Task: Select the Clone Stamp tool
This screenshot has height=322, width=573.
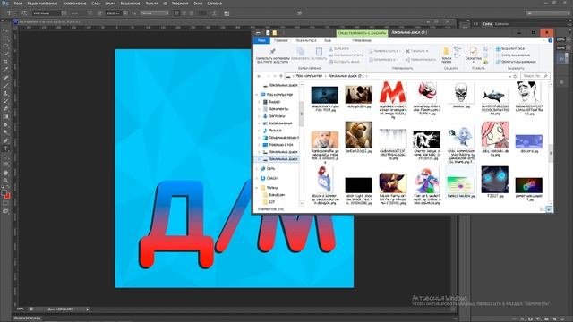Action: (5, 93)
